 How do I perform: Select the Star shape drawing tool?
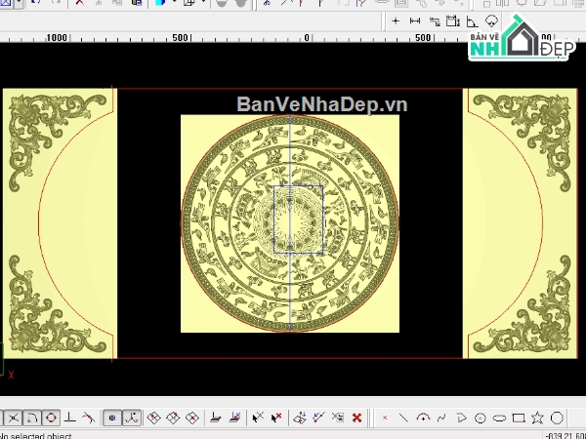[x=538, y=418]
